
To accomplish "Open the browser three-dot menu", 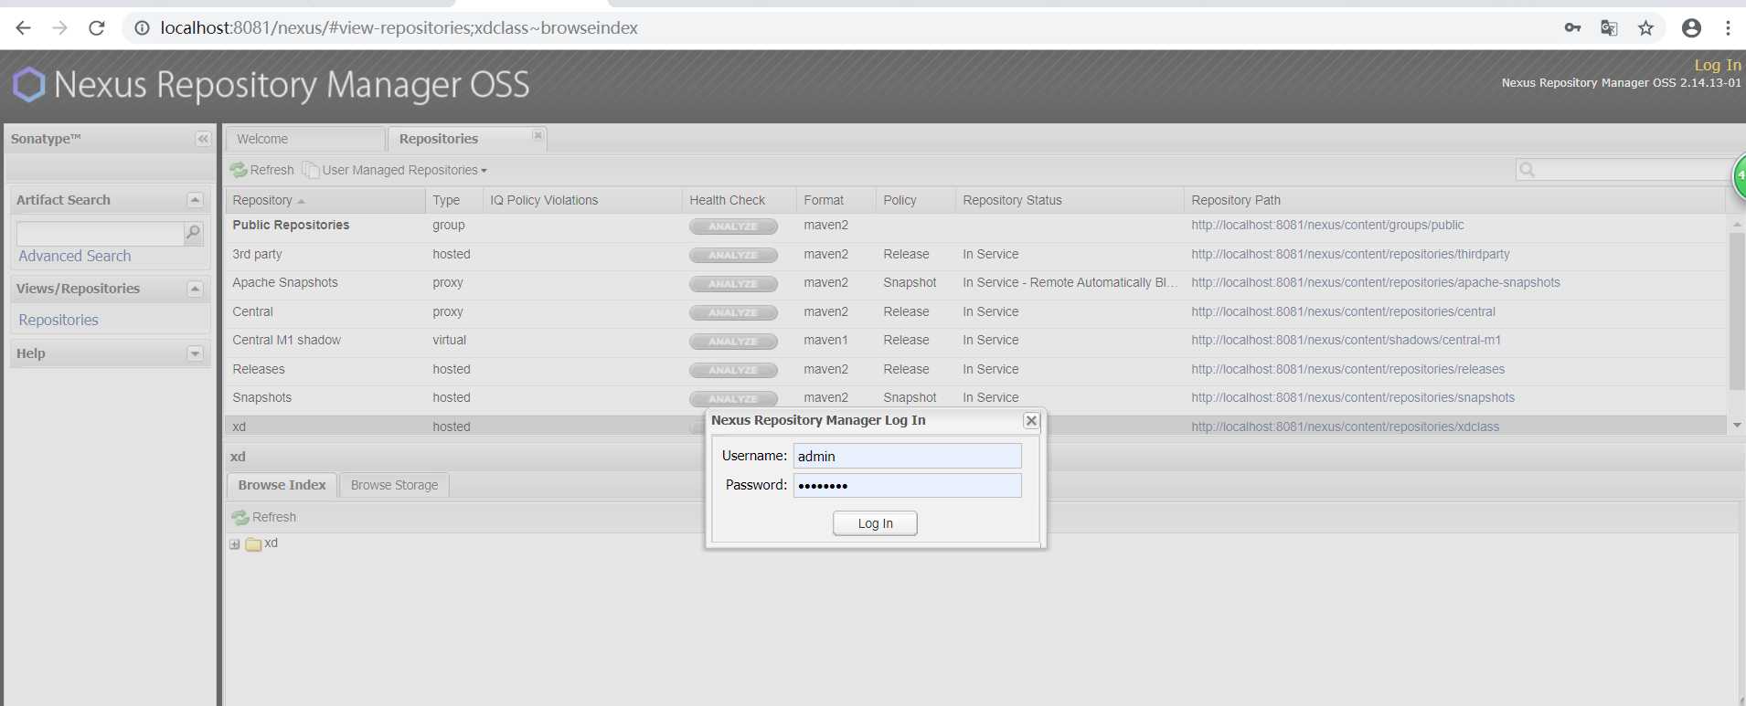I will point(1728,28).
